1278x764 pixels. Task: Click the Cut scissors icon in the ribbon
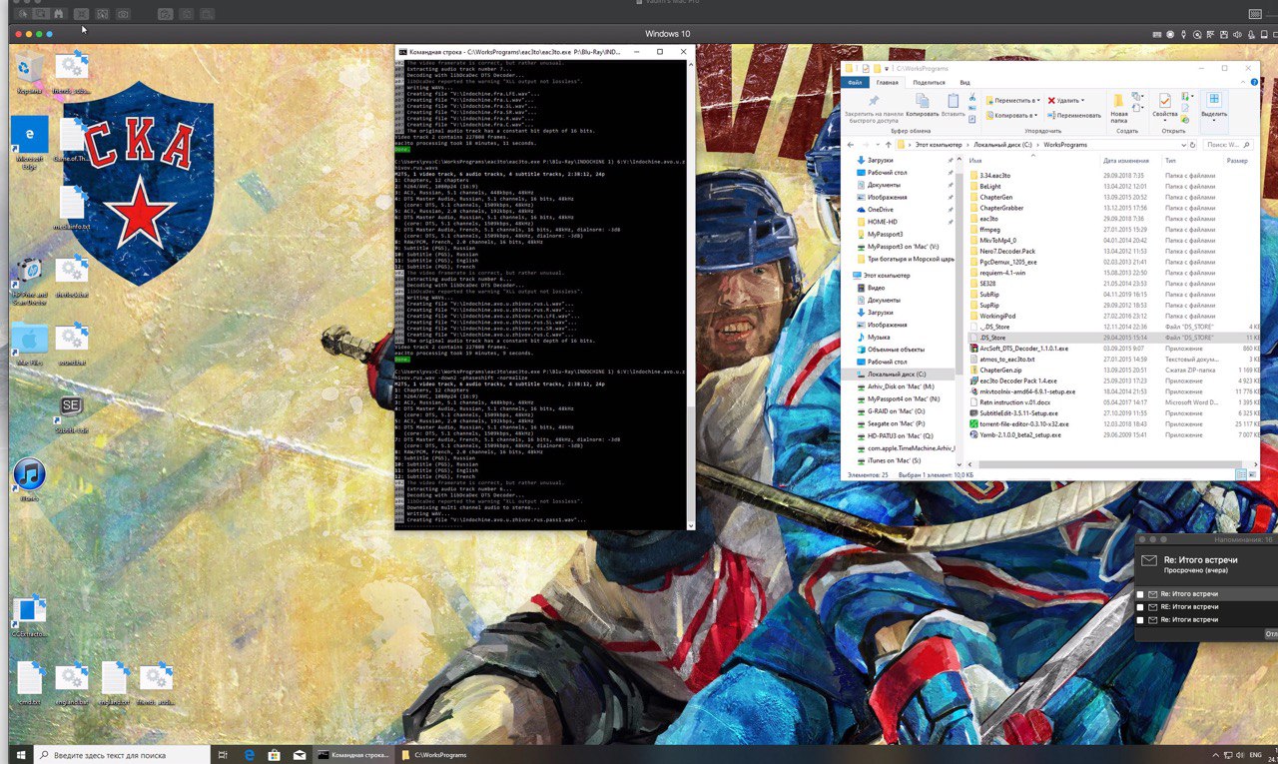tap(973, 98)
